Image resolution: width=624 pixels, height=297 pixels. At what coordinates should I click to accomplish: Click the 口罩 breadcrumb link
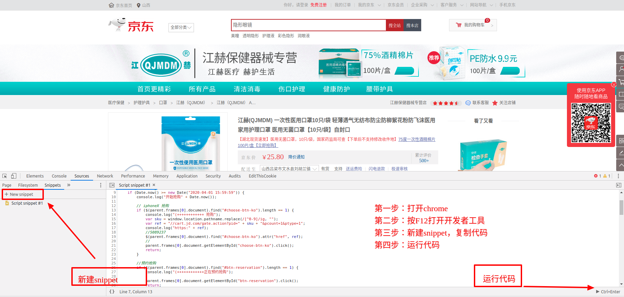click(163, 103)
